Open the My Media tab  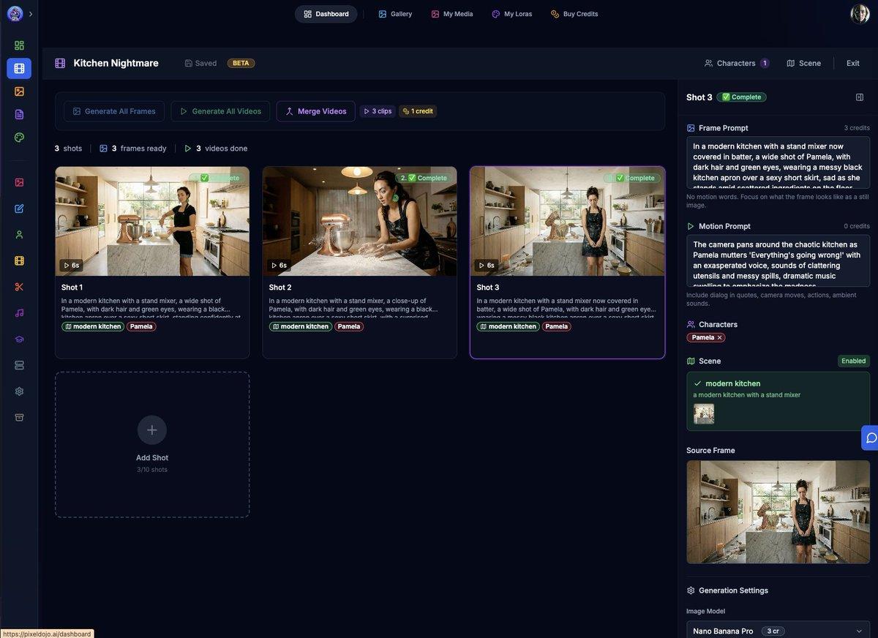[452, 14]
